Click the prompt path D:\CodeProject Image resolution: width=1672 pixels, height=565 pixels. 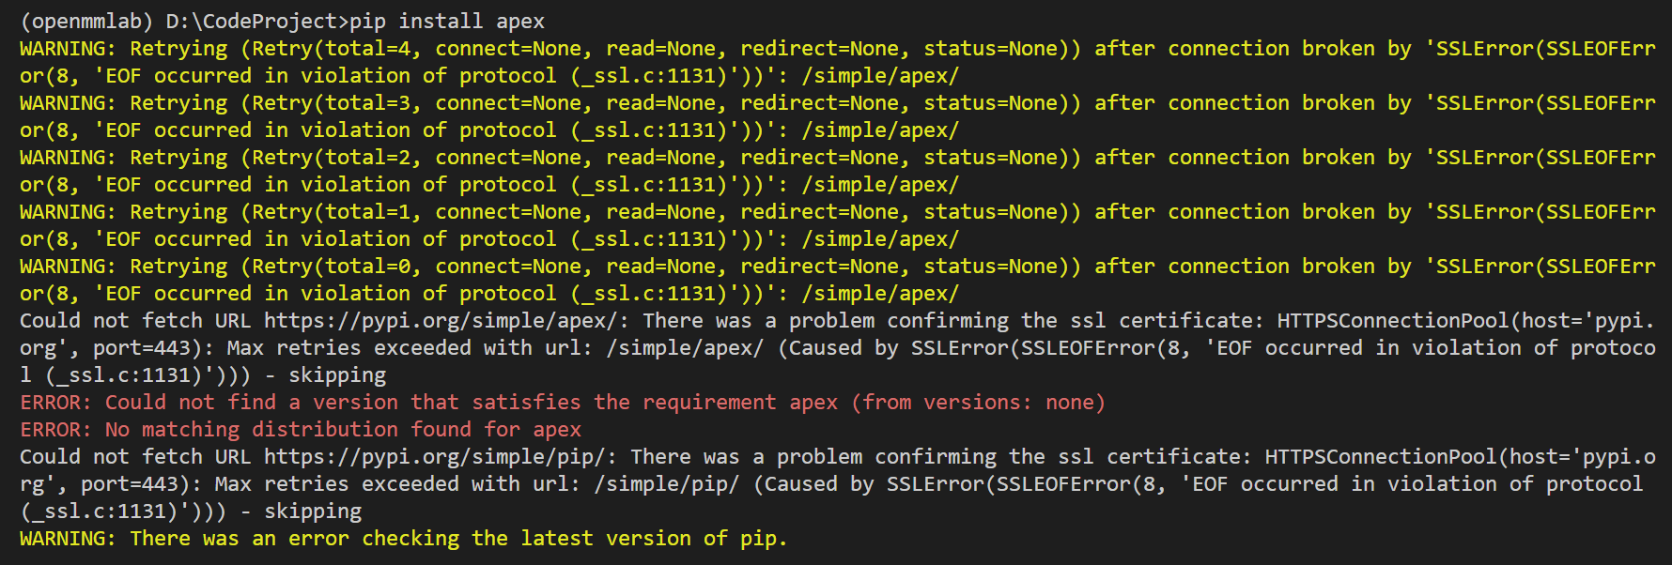(251, 21)
